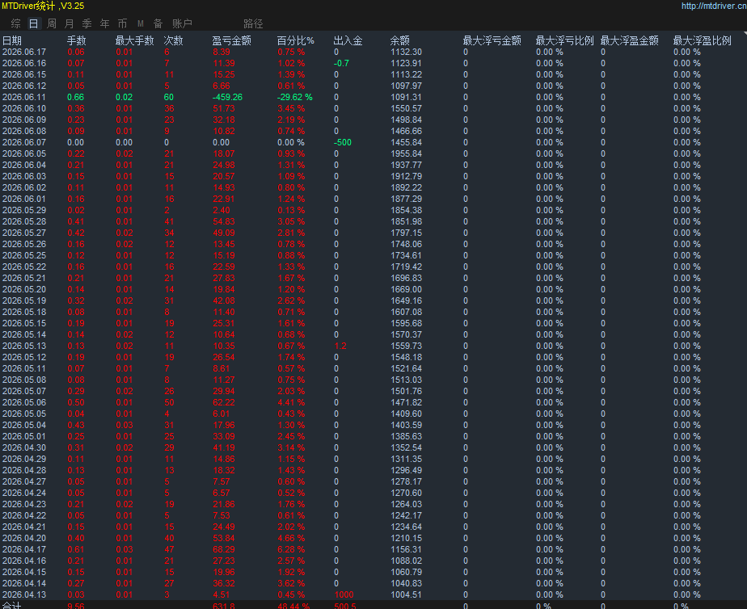Click the -459.26 loss amount cell
This screenshot has height=609, width=747.
click(227, 97)
